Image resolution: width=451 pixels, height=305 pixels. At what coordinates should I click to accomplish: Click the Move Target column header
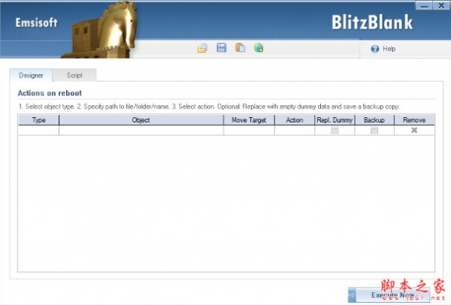pyautogui.click(x=249, y=120)
